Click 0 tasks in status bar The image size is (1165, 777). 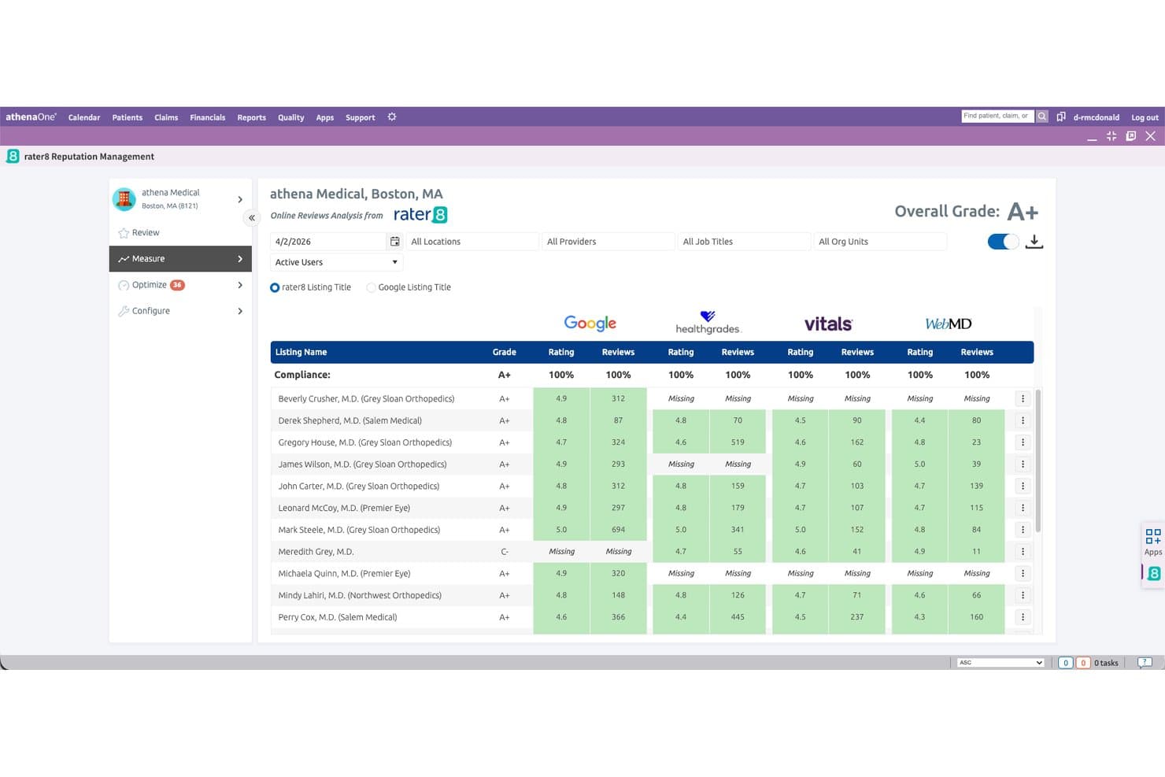point(1106,663)
